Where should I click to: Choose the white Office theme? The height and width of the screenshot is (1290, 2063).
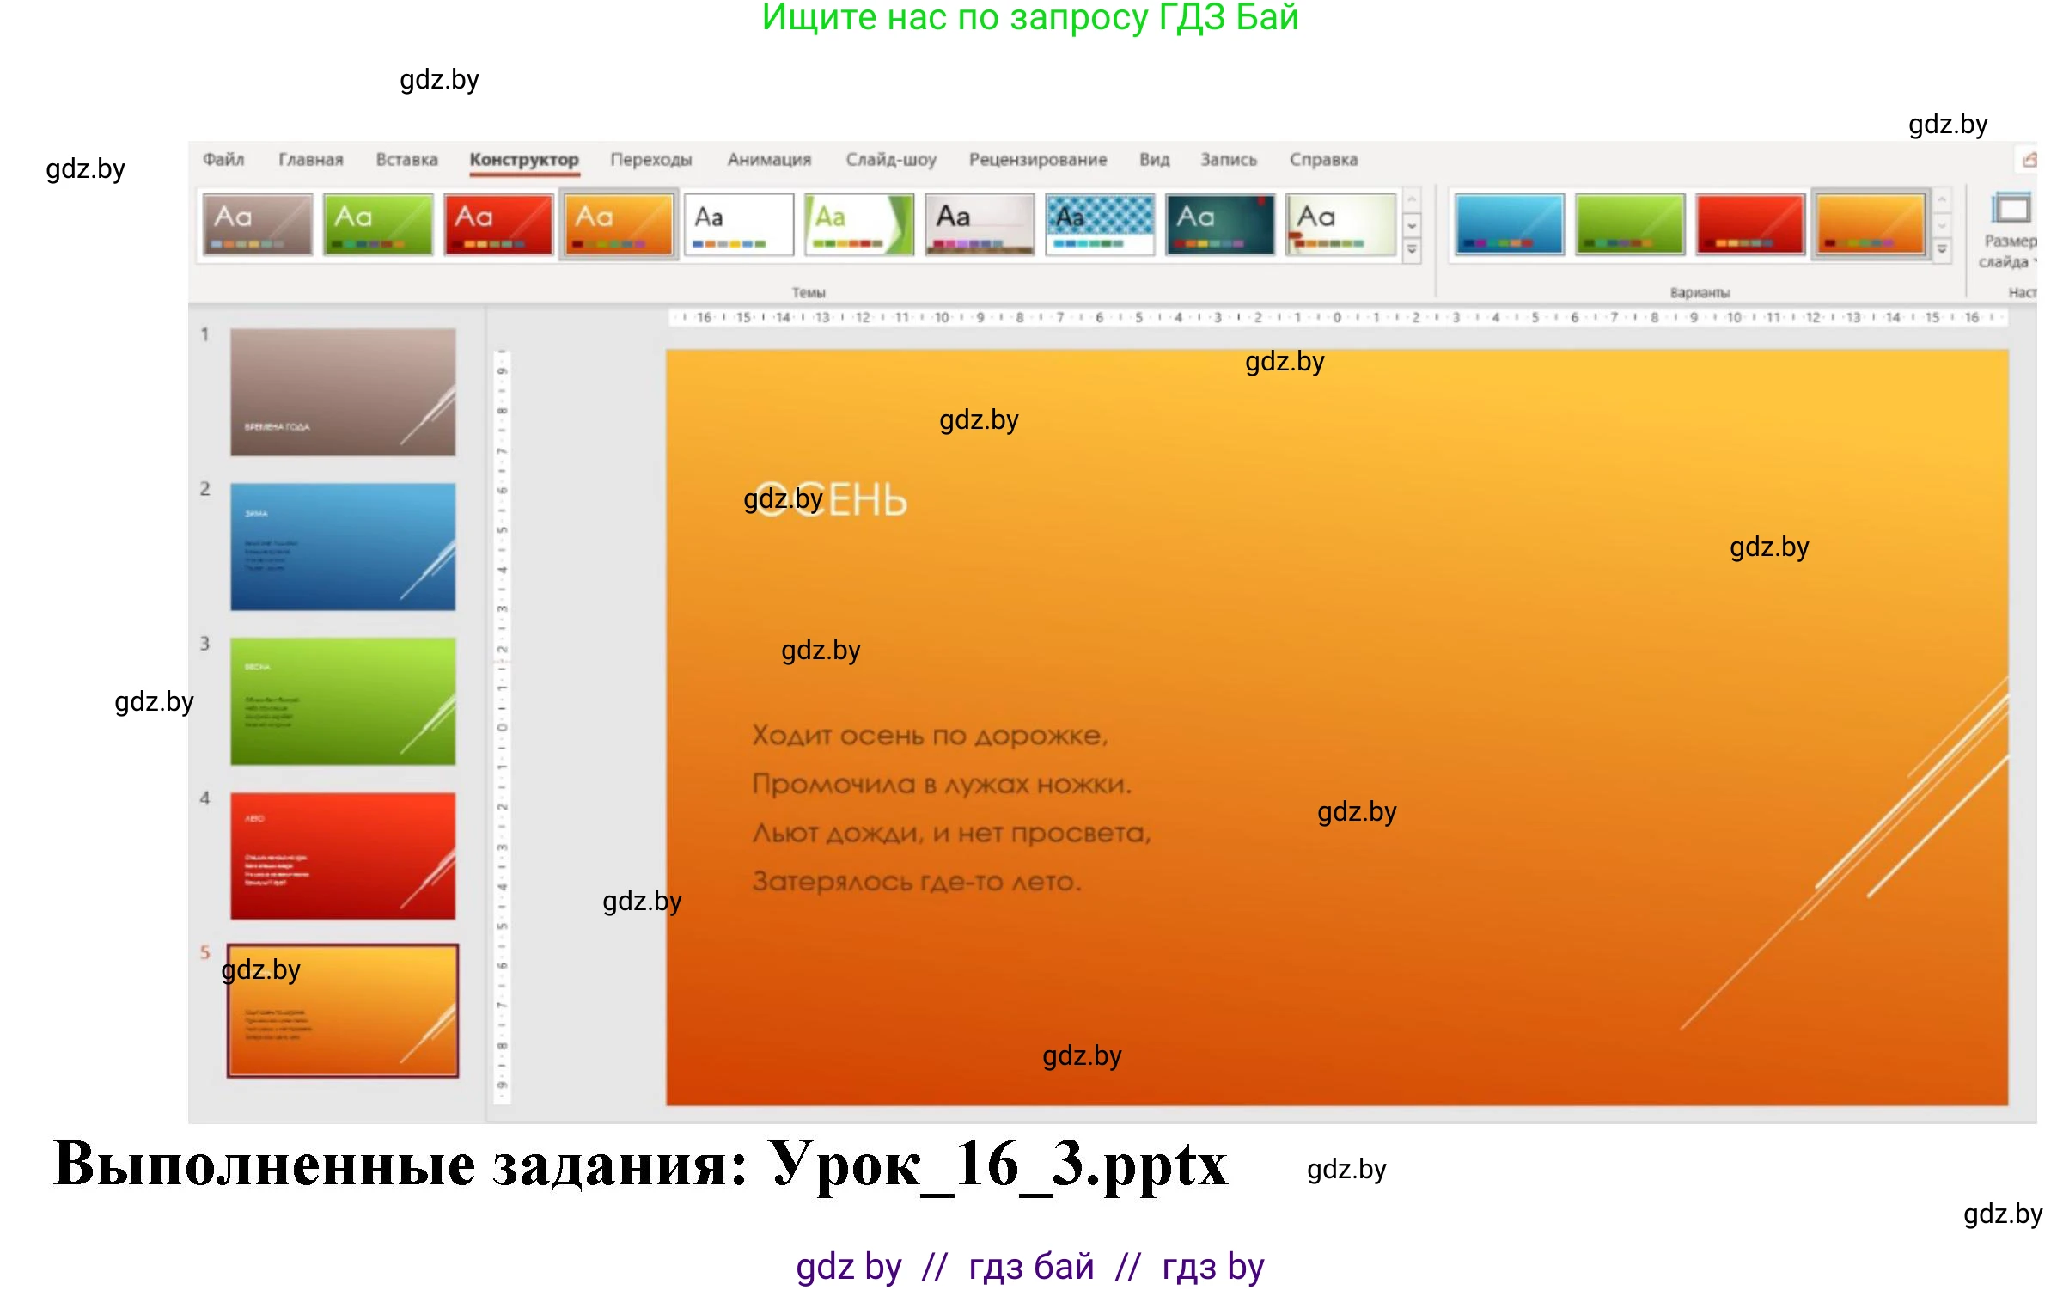[739, 223]
